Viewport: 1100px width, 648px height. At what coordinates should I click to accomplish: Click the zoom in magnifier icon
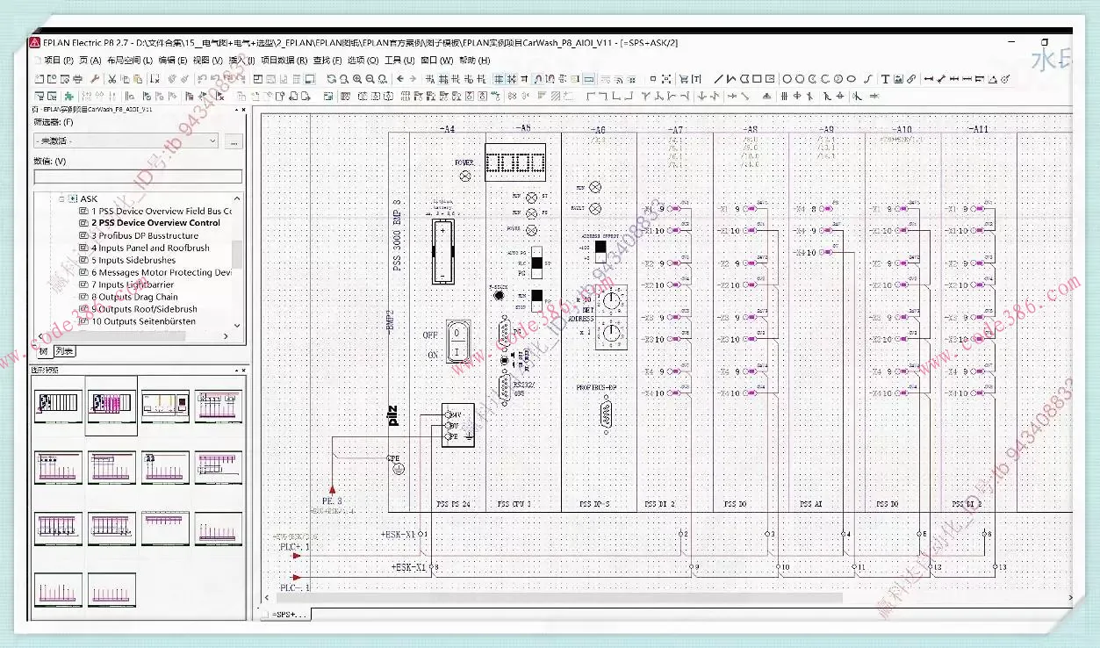[x=357, y=79]
